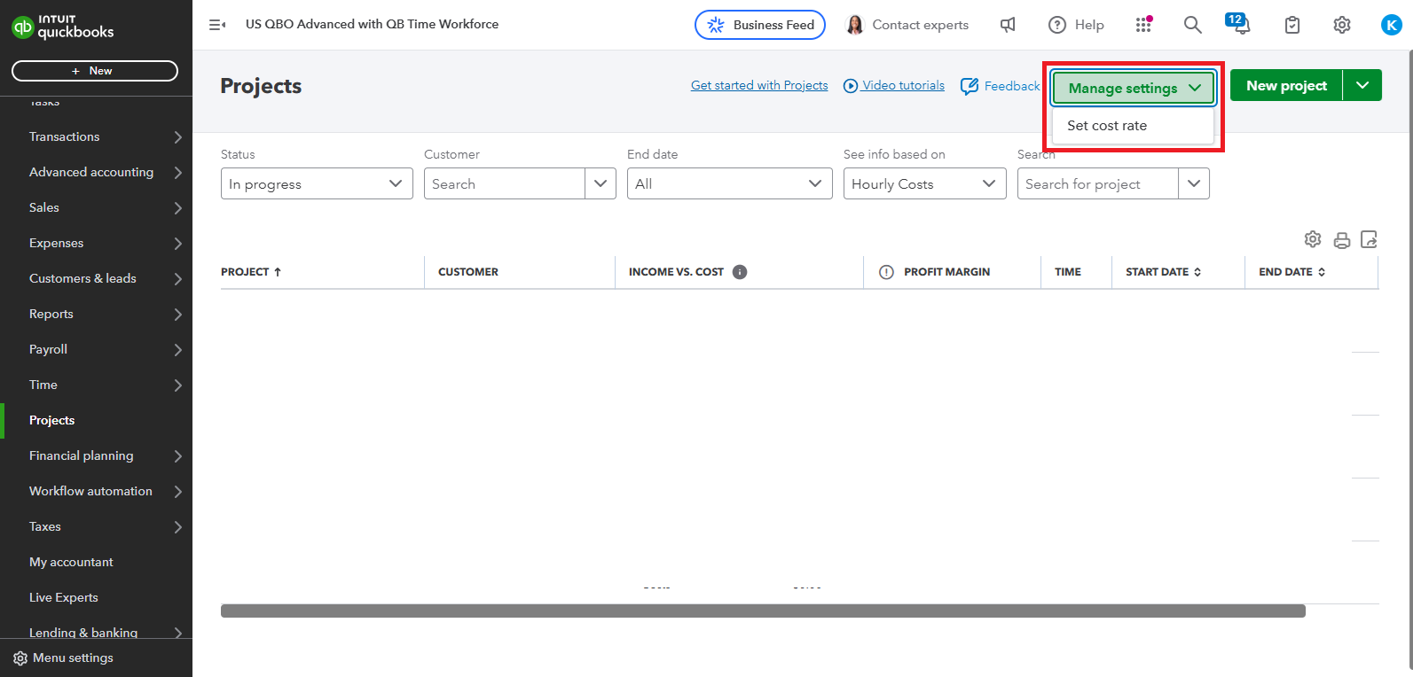The image size is (1413, 677).
Task: Open the apps grid icon
Action: click(x=1143, y=25)
